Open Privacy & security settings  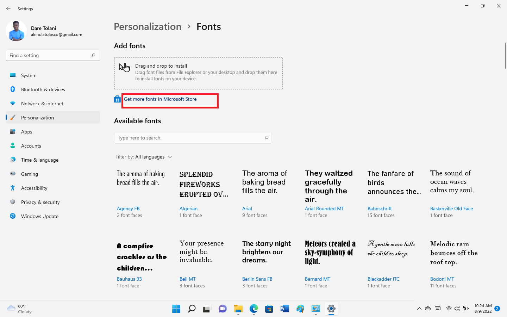tap(53, 202)
